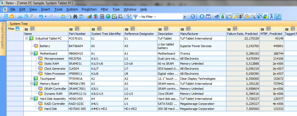
Task: Open filter list icon above Manufacturer column
Action: [x=182, y=29]
